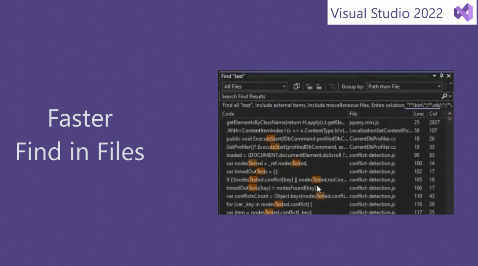Click the Visual Studio logo
Screen dimensions: 478x266
(x=463, y=13)
